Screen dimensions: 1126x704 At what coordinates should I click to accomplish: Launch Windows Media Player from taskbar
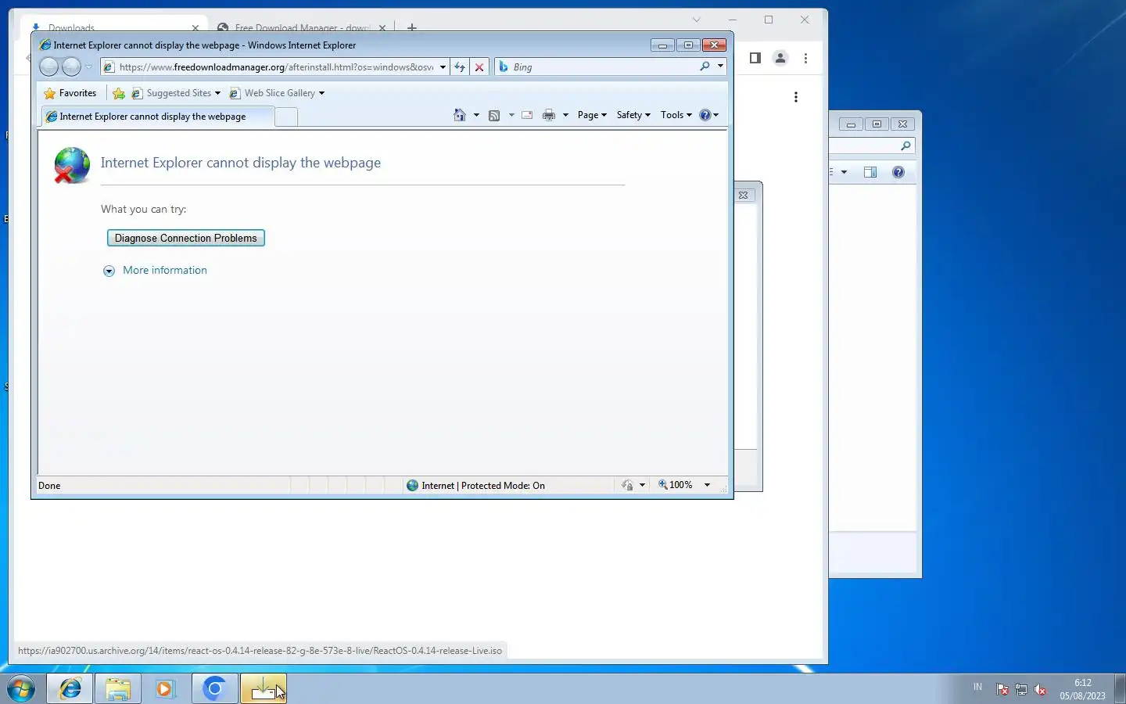166,688
